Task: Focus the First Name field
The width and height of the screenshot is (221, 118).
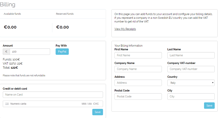Action: coord(138,55)
